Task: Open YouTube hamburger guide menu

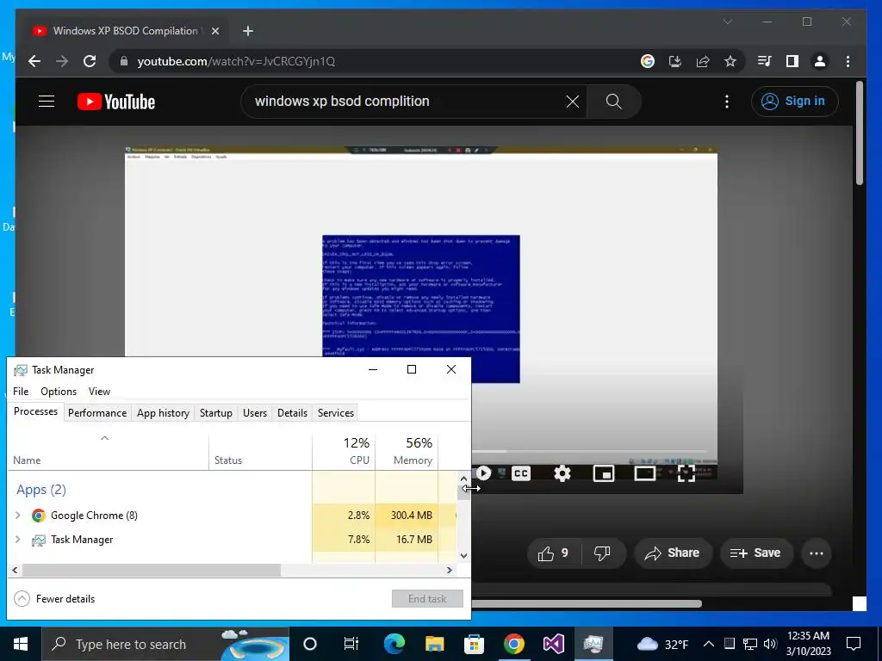Action: (x=47, y=102)
